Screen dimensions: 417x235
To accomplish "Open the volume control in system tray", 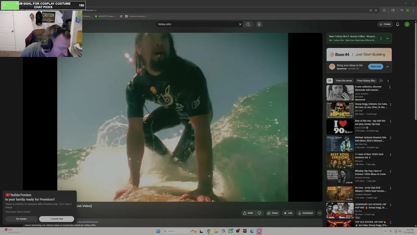I will 400,231.
